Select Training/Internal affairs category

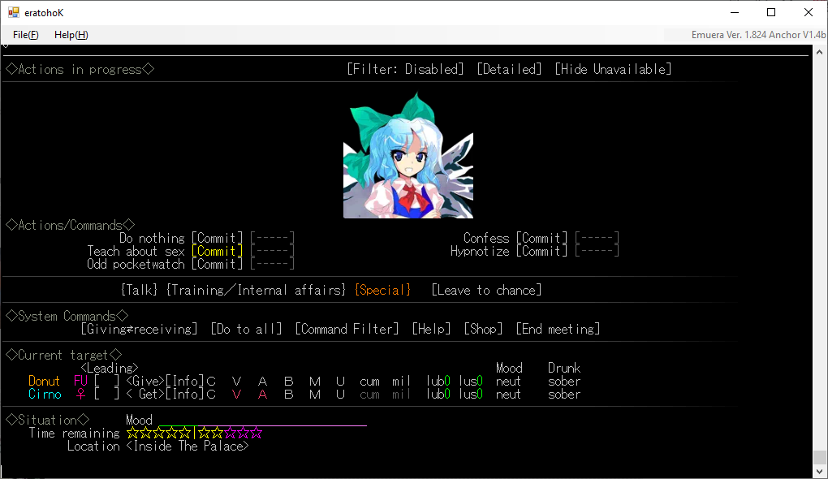[256, 290]
